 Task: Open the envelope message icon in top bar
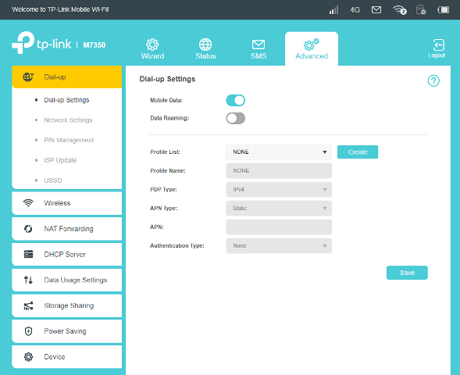pyautogui.click(x=376, y=10)
